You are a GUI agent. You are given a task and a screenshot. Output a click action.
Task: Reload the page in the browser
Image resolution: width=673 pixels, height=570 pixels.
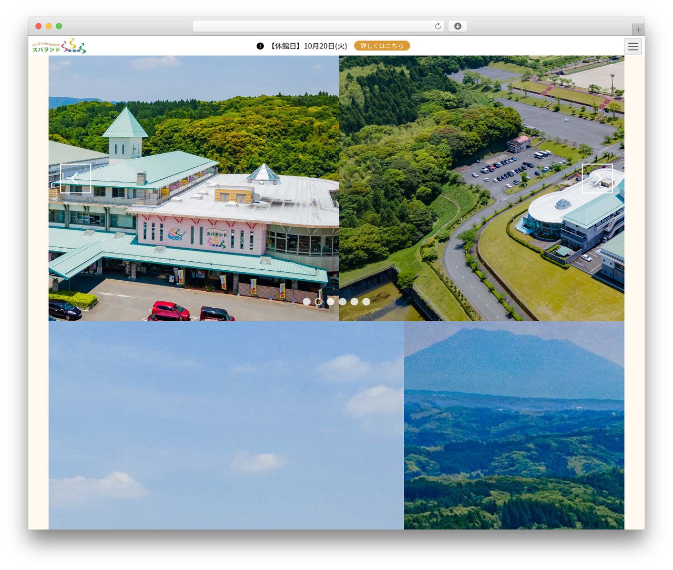438,26
